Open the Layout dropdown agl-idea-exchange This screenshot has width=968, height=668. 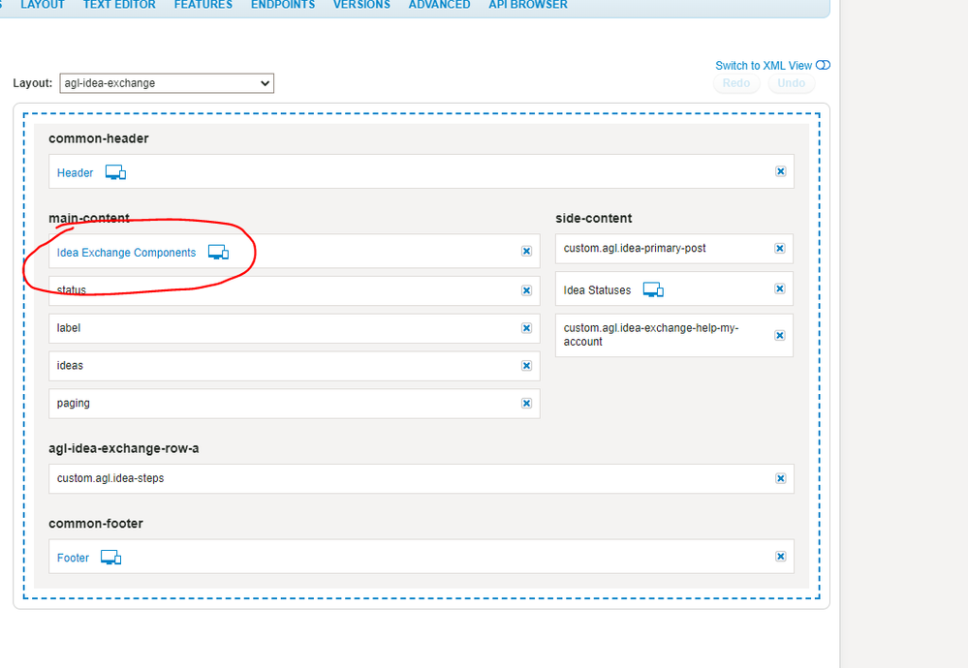167,83
